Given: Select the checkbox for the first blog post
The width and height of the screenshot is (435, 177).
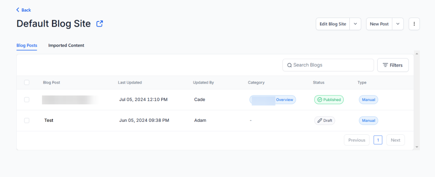Looking at the screenshot, I should (27, 100).
